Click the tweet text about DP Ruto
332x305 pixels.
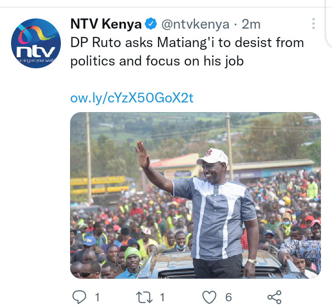click(x=187, y=52)
